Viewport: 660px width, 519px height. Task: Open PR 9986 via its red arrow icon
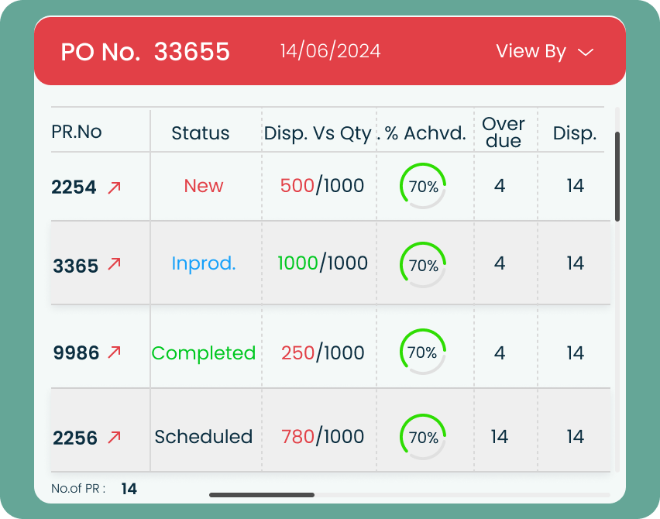pos(115,352)
